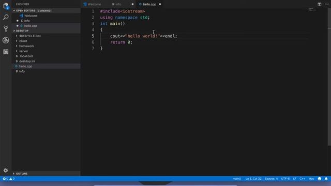Open Welcome in Open Editors list
Screen dimensions: 331x186
(46, 16)
